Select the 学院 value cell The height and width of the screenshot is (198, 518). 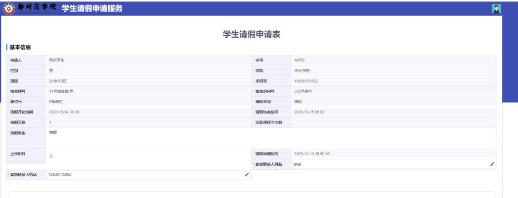394,71
